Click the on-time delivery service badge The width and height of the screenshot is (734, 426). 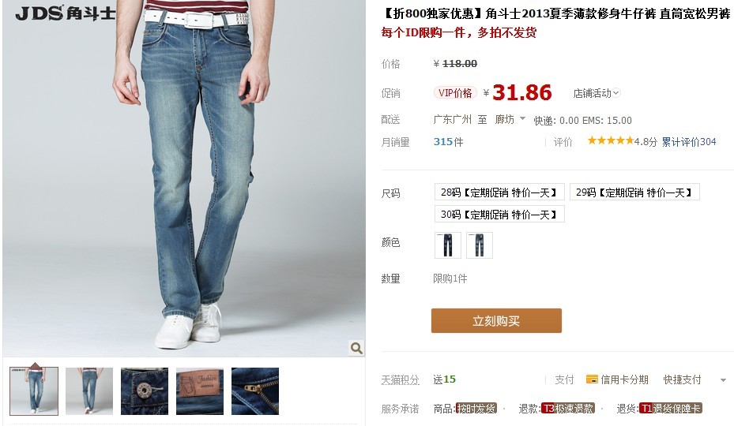(476, 408)
